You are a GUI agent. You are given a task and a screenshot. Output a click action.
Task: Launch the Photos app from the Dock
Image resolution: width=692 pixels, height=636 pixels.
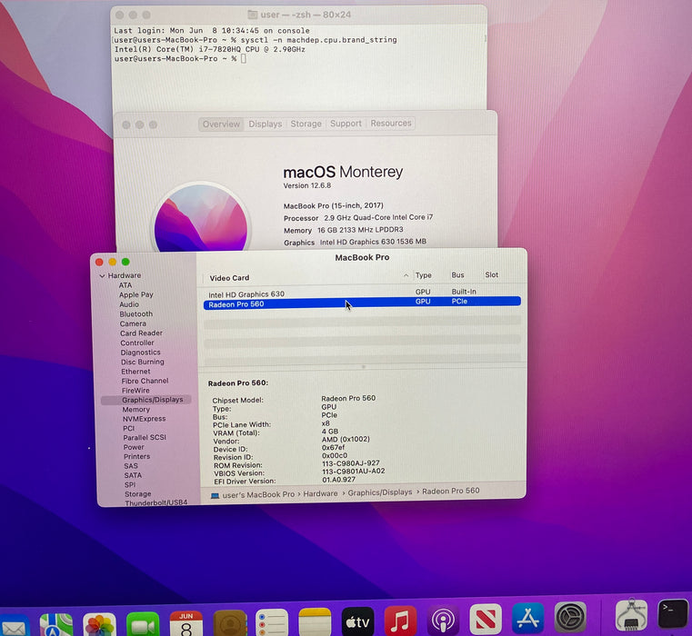99,624
